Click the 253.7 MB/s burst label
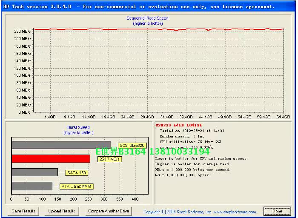 [109, 159]
